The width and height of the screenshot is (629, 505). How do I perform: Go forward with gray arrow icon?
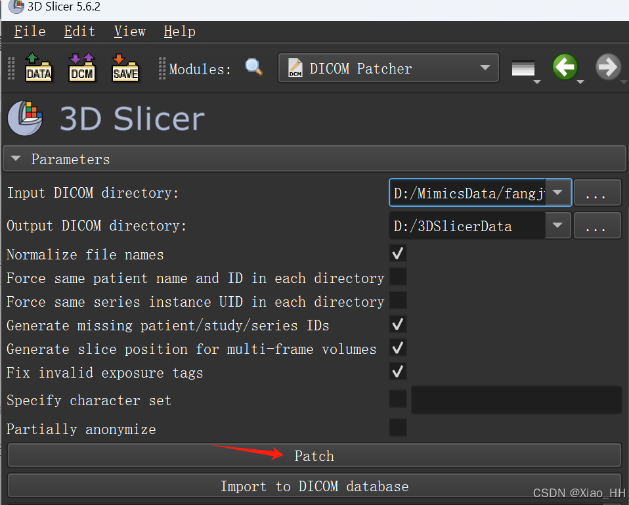click(x=608, y=67)
